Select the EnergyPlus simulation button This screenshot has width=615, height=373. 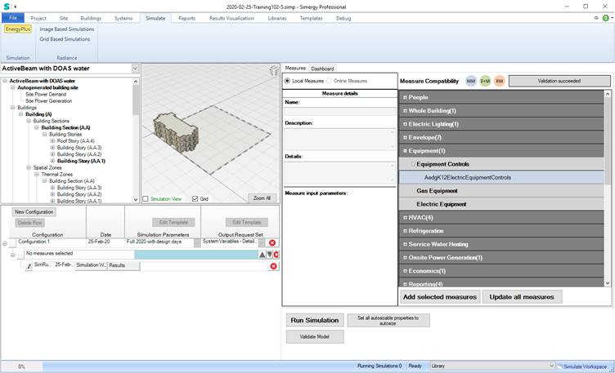18,29
